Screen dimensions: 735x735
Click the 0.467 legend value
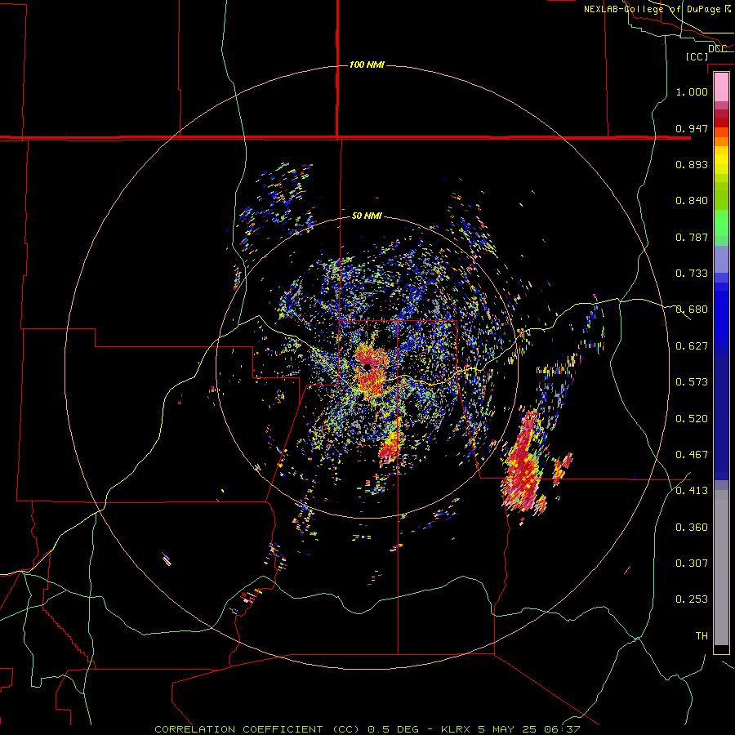click(x=692, y=455)
